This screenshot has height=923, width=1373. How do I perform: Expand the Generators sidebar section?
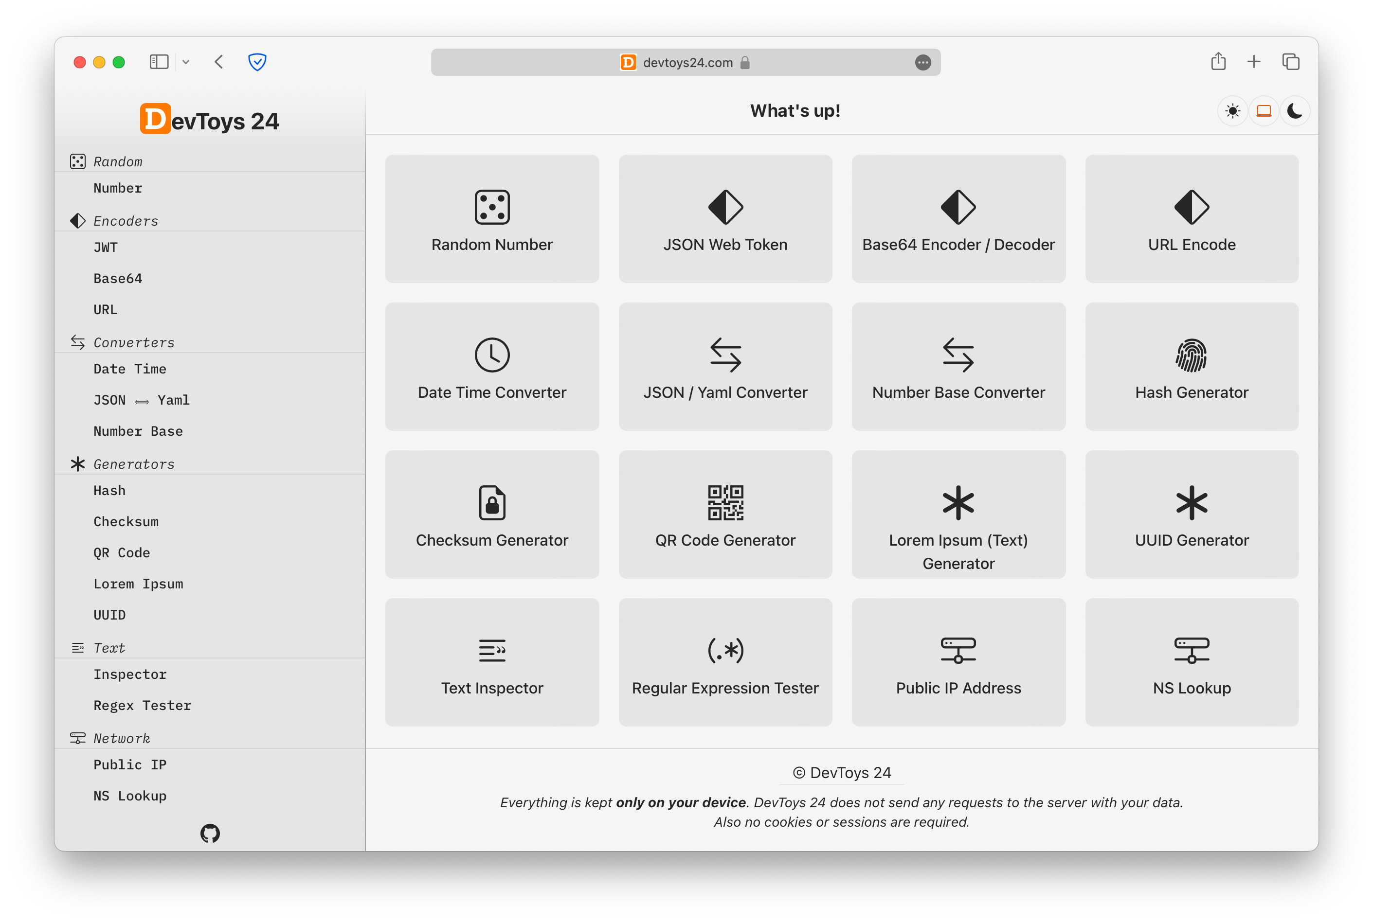[134, 462]
